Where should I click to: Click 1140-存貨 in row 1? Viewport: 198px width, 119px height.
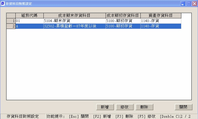(x=161, y=21)
